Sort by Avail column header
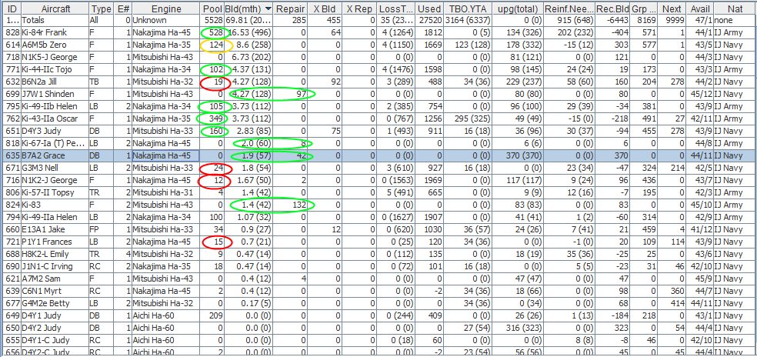Screen dimensions: 757x357 click(x=700, y=8)
